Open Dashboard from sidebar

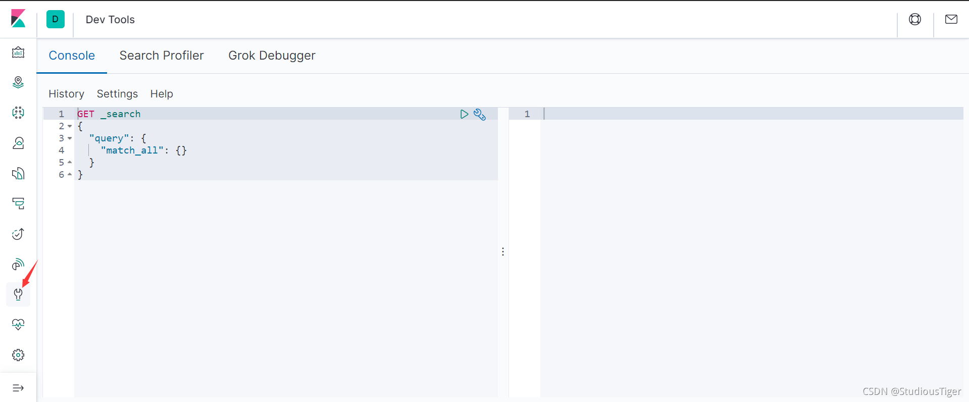(18, 52)
